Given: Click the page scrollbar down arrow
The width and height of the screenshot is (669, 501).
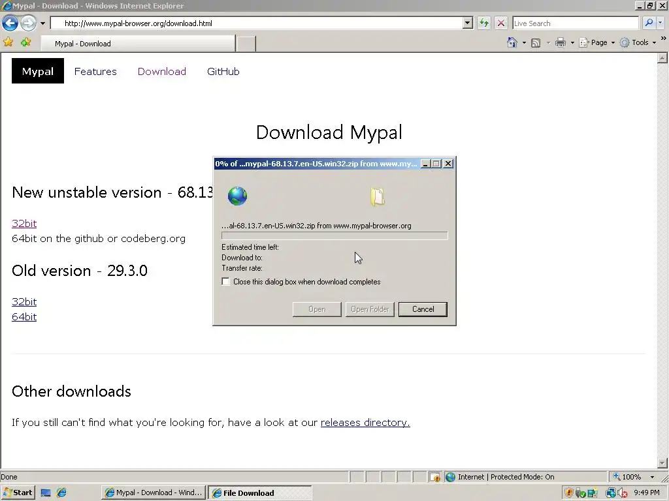Looking at the screenshot, I should (x=662, y=463).
